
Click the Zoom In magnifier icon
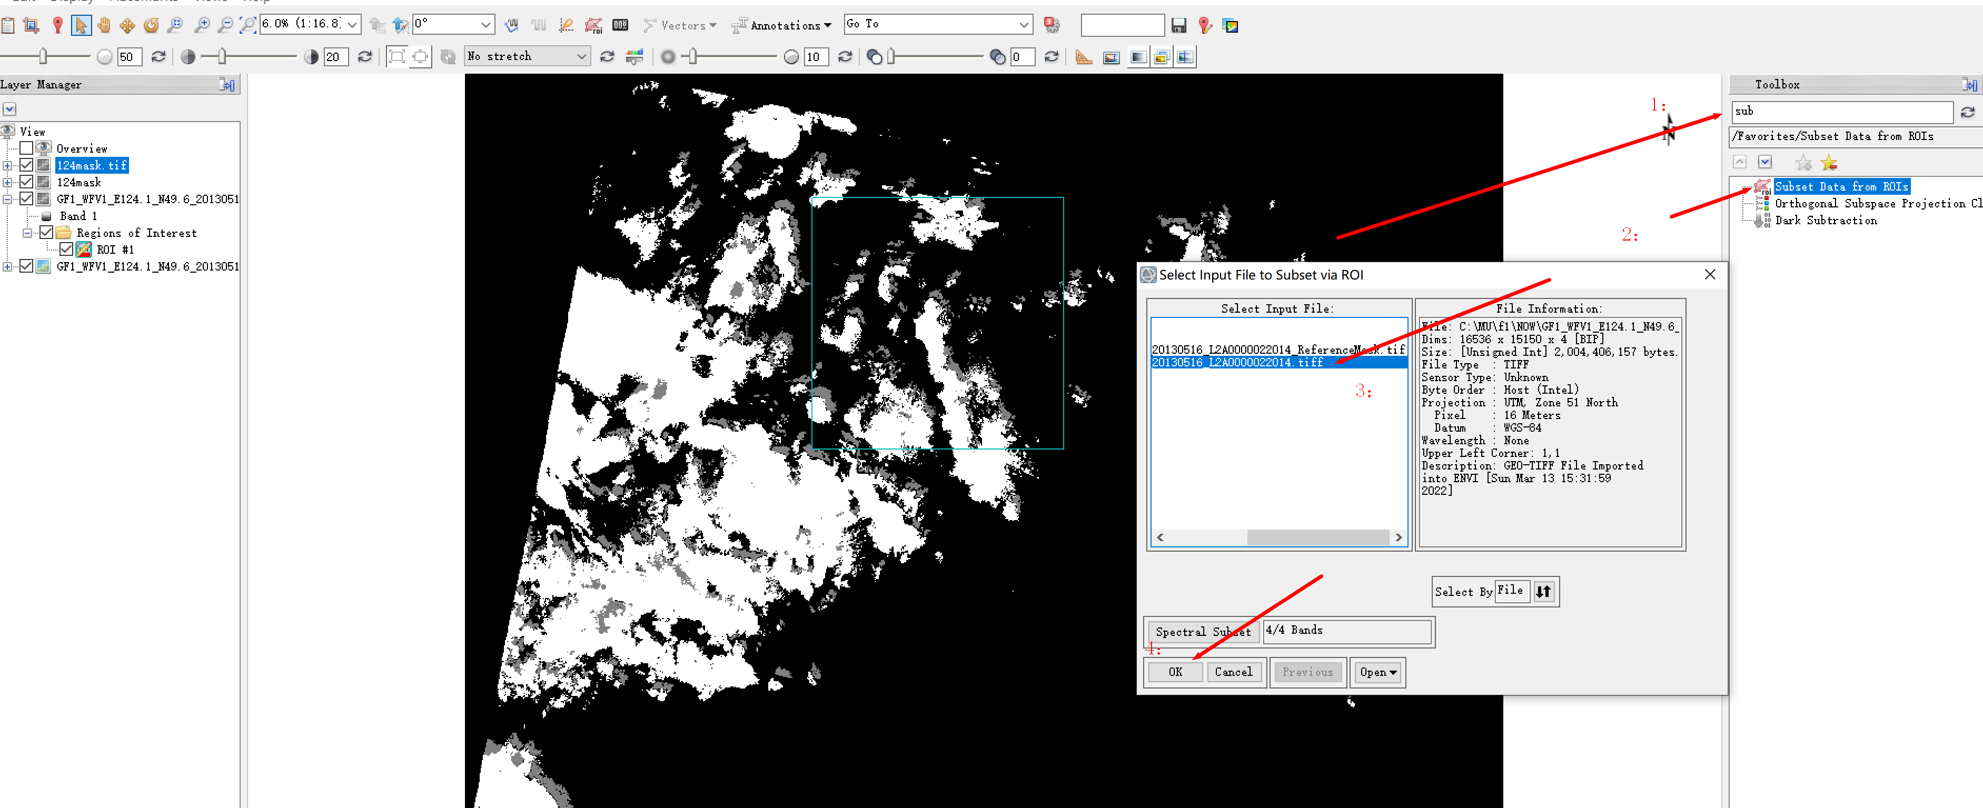pos(202,25)
